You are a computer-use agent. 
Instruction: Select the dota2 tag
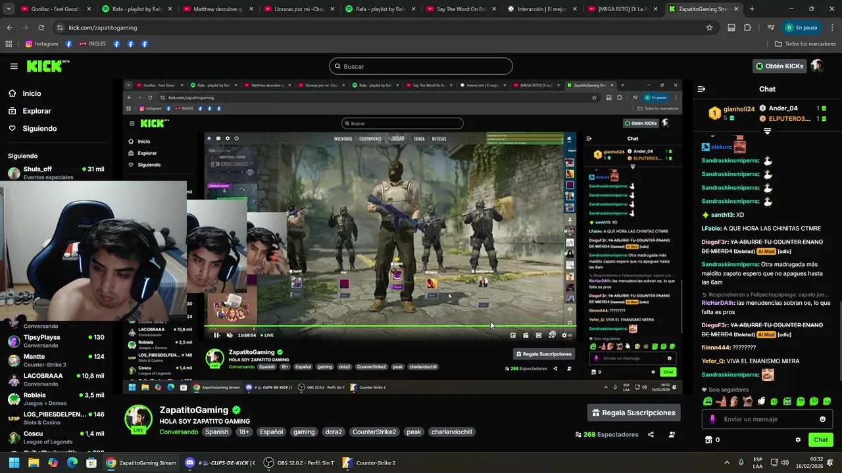pyautogui.click(x=334, y=432)
